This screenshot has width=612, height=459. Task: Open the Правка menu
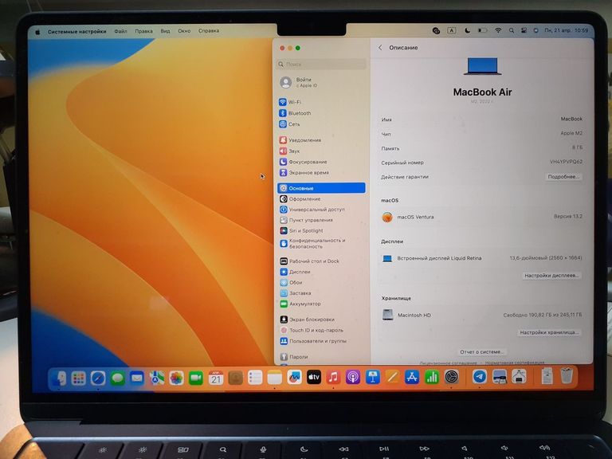coord(143,31)
